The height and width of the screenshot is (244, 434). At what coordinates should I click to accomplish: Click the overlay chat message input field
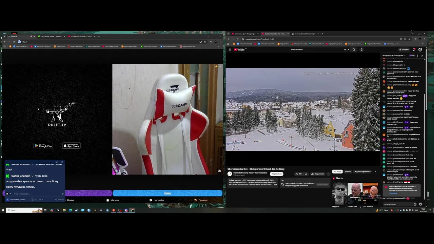click(36, 194)
